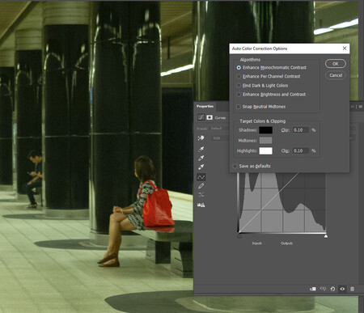Image resolution: width=364 pixels, height=313 pixels.
Task: Click the white point slider under the histogram
Action: pos(326,236)
